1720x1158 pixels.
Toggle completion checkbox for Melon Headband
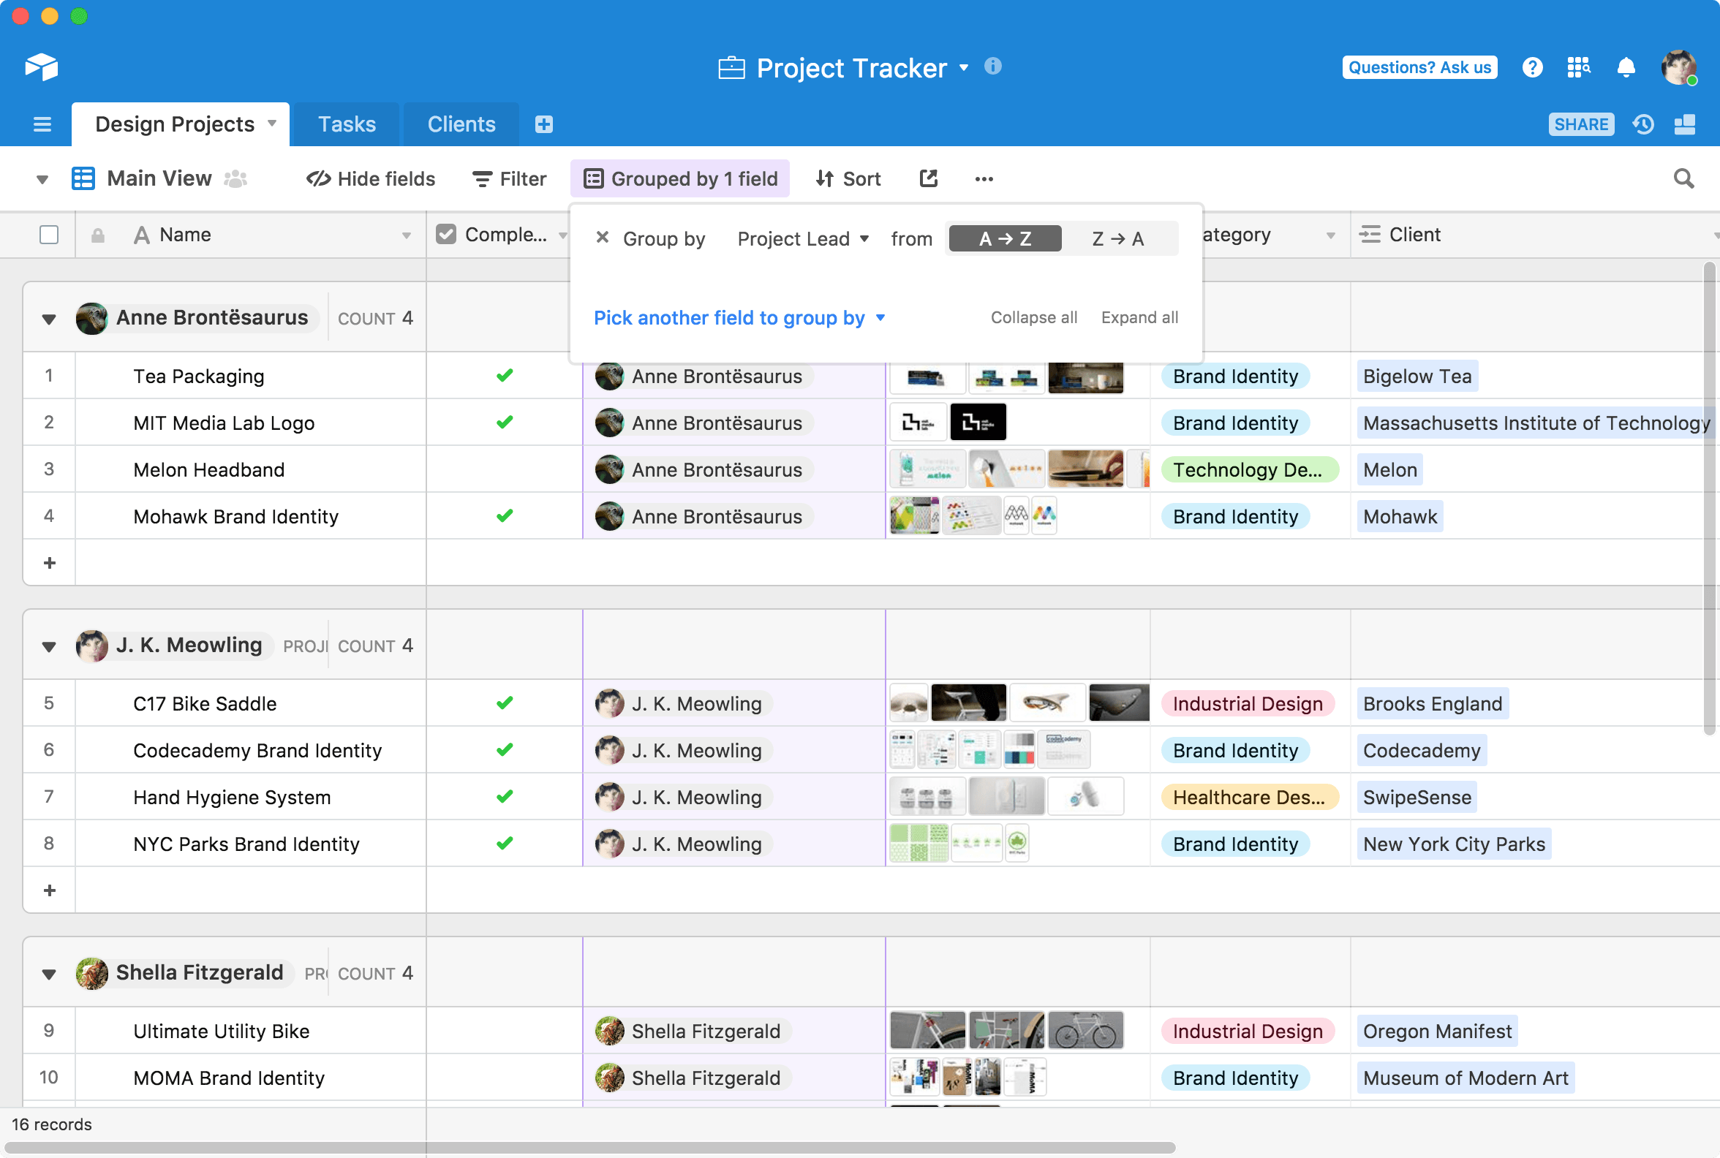(x=502, y=469)
